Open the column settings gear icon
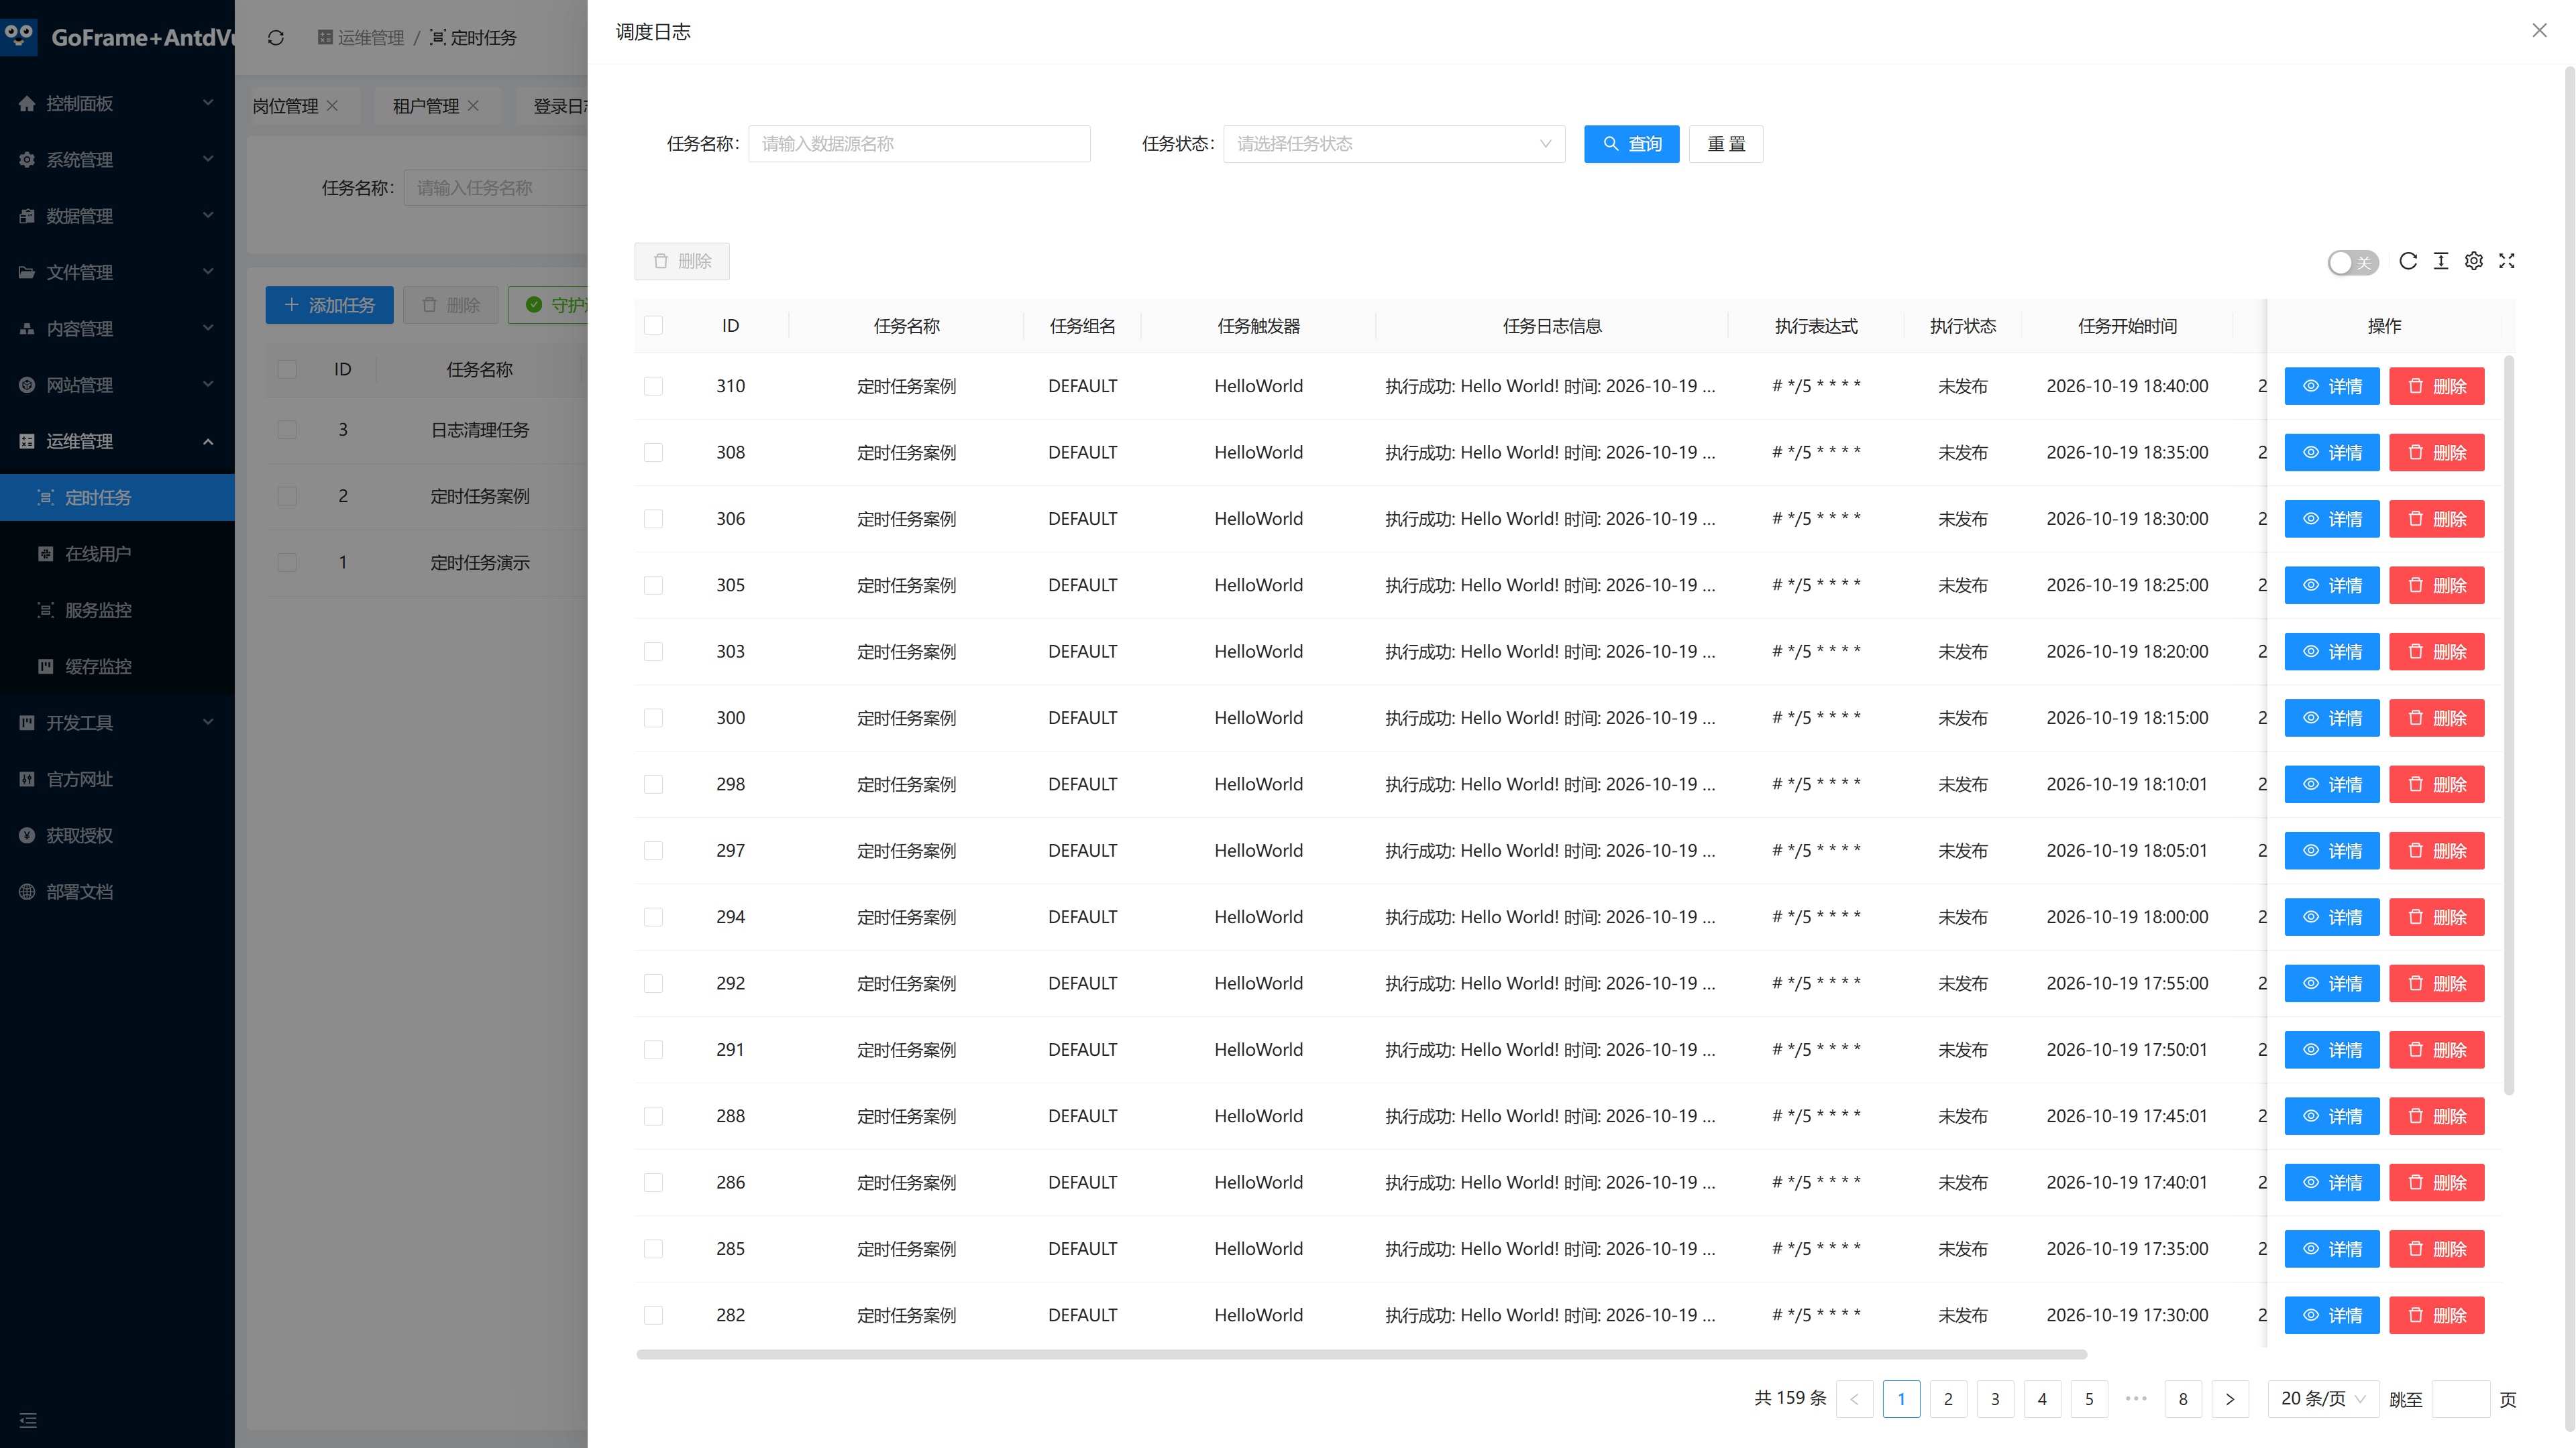The image size is (2576, 1448). pos(2474,261)
